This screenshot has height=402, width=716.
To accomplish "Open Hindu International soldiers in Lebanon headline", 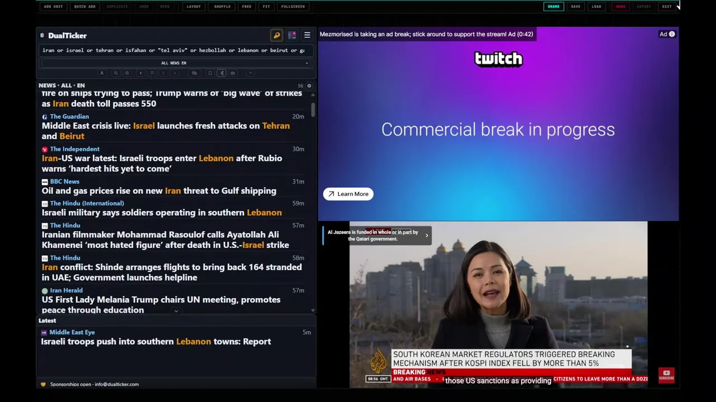I will pos(162,212).
